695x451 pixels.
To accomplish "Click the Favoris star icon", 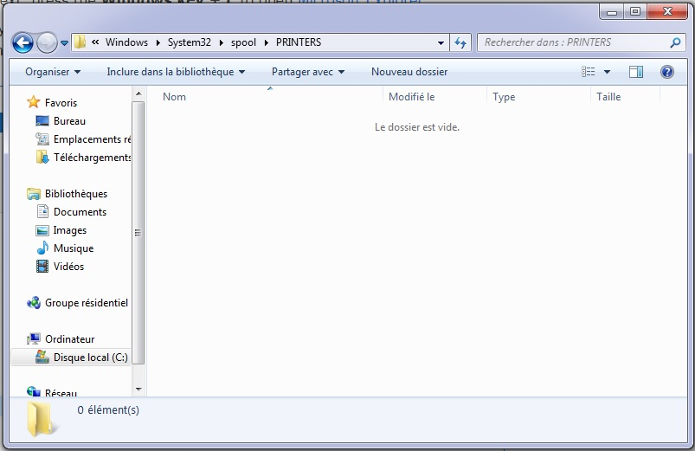I will click(x=33, y=102).
